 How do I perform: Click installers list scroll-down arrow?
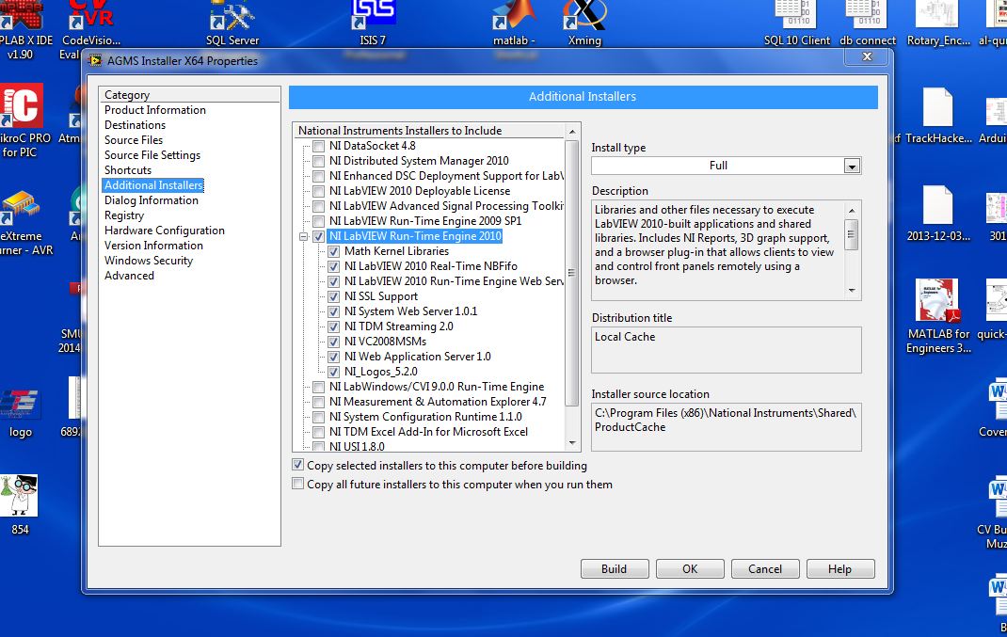pyautogui.click(x=571, y=444)
